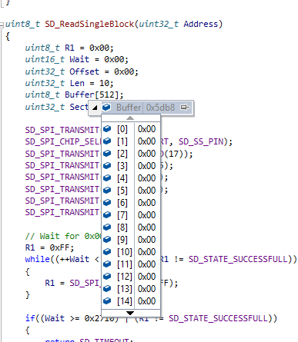Click the cube icon for element [7]
Image resolution: width=298 pixels, height=342 pixels.
pyautogui.click(x=107, y=214)
